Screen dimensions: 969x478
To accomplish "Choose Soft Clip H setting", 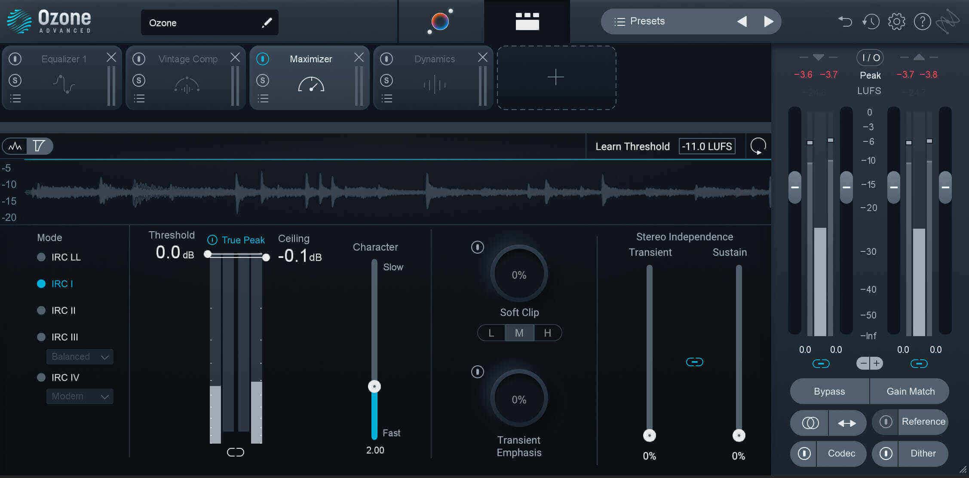I will 548,333.
